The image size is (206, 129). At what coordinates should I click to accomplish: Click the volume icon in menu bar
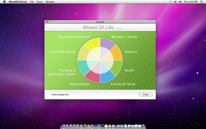tap(180, 2)
